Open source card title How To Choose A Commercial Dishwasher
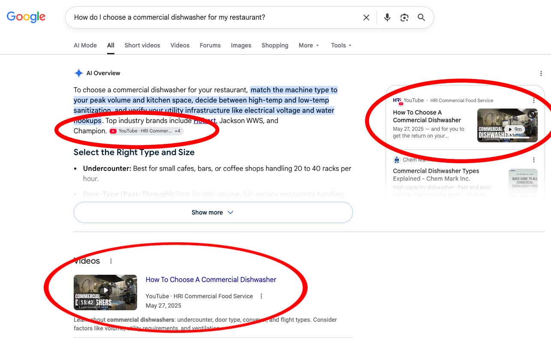 point(427,116)
